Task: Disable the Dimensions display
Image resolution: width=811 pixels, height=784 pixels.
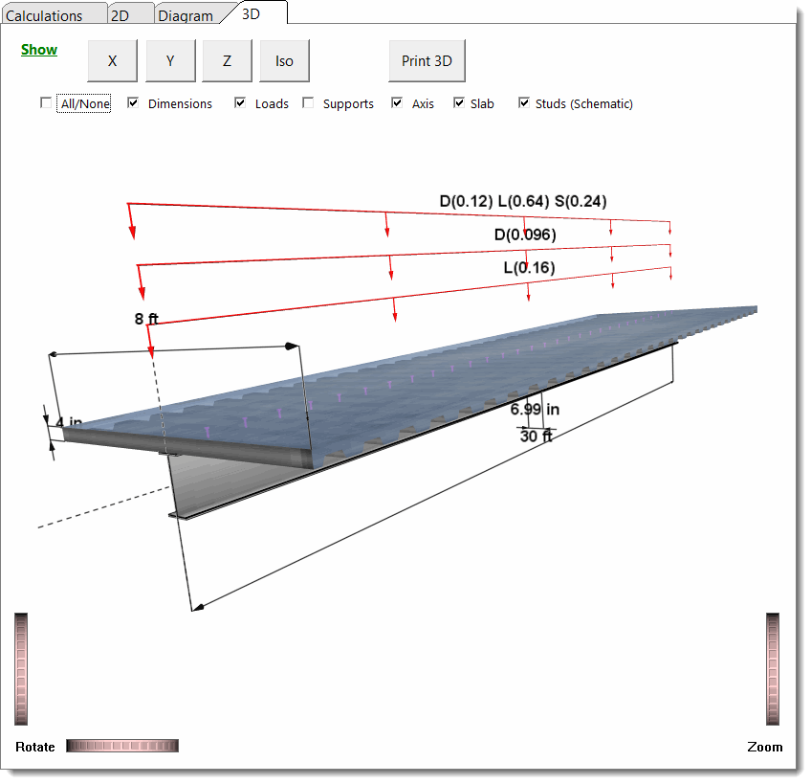Action: point(132,102)
